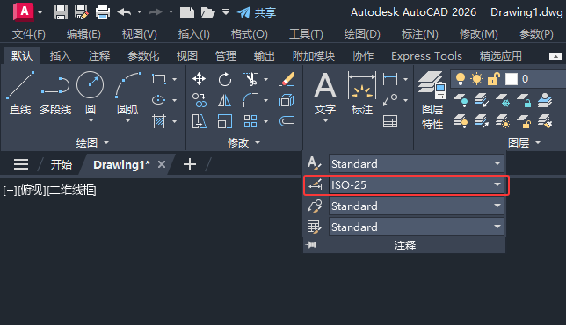Activate the Rotate tool icon
This screenshot has height=325, width=566.
tap(224, 79)
